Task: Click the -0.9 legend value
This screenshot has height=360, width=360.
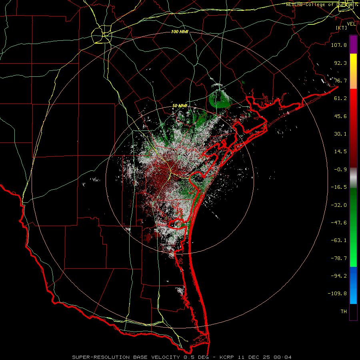Action: [x=340, y=170]
